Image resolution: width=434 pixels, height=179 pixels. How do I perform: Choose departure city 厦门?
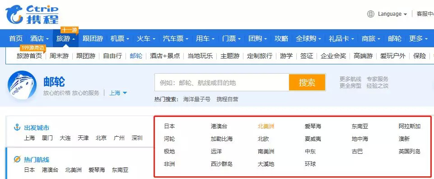[x=47, y=138]
